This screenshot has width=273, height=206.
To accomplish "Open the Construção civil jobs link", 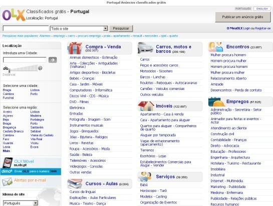I will click(222, 134).
